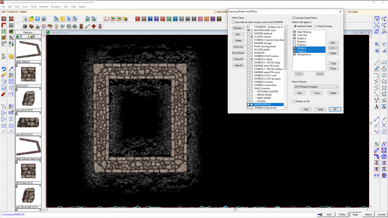Open the Symbols menu
The image size is (388, 218).
click(x=44, y=7)
